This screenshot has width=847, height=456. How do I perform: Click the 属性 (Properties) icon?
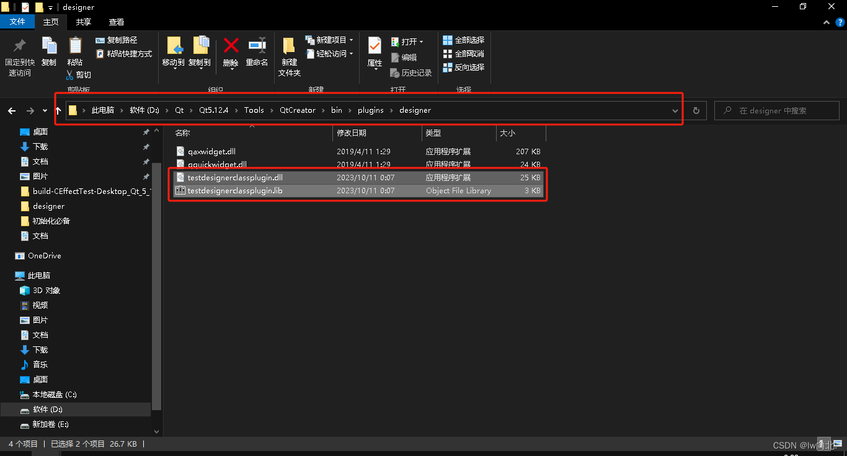tap(375, 46)
